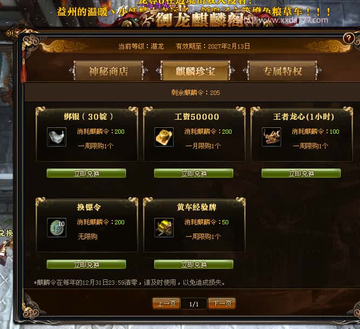Select the yellow cart 黄车经验牌 icon
360x329 pixels.
coord(164,228)
